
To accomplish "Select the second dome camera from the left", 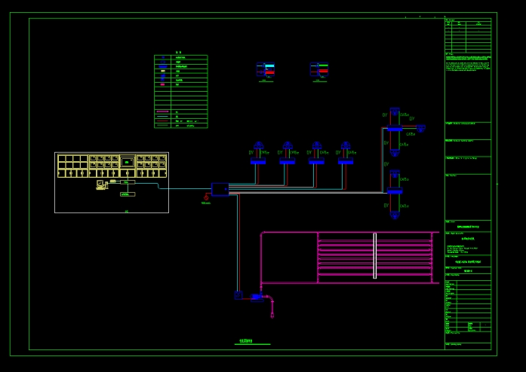I will tap(288, 145).
